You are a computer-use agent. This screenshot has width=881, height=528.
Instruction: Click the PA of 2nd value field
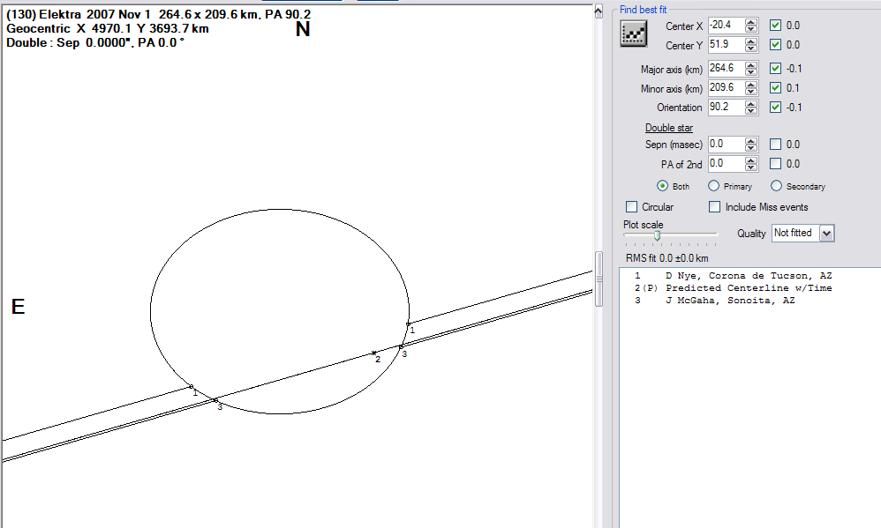pos(726,164)
